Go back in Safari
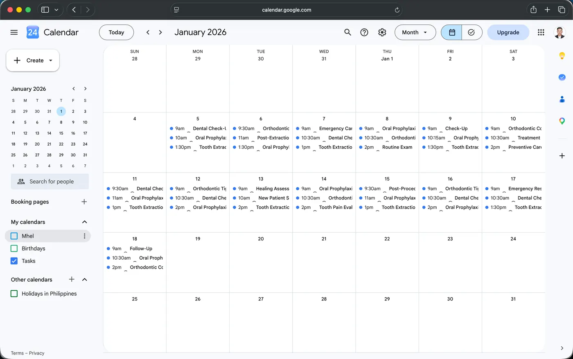The width and height of the screenshot is (573, 359). pos(74,9)
